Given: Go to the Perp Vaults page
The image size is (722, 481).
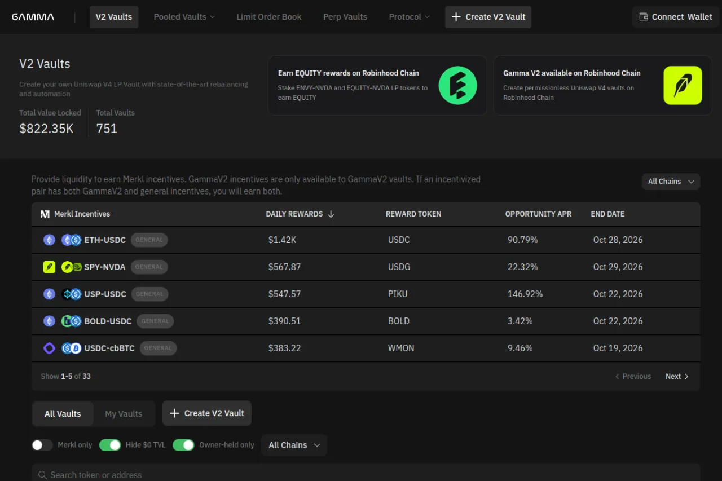Looking at the screenshot, I should click(x=345, y=17).
